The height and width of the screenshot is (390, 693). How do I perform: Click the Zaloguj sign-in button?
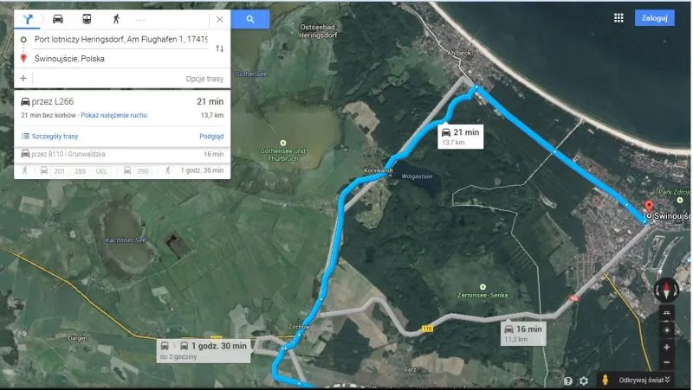click(655, 18)
